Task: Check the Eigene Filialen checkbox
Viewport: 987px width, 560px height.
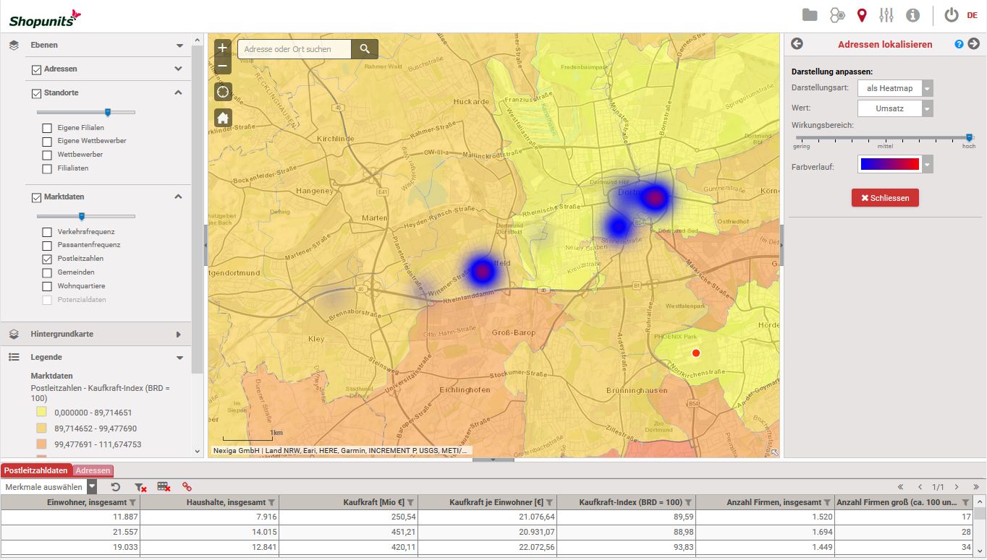Action: coord(47,128)
